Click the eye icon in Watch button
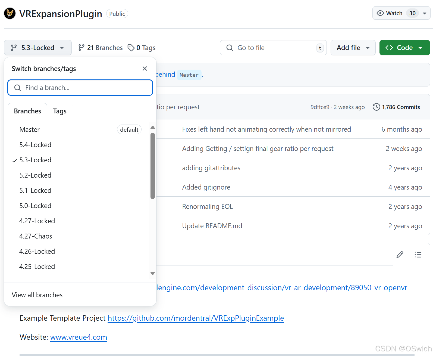 380,13
